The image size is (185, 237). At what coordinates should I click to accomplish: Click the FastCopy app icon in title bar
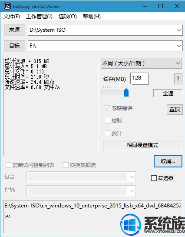(x=7, y=7)
